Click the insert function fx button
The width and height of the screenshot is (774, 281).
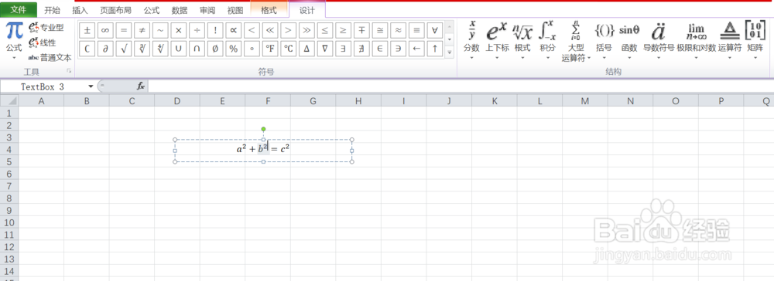point(141,86)
